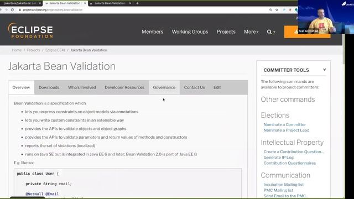Click the Generate IP Log link
Screen dimensions: 354x199
(279, 157)
